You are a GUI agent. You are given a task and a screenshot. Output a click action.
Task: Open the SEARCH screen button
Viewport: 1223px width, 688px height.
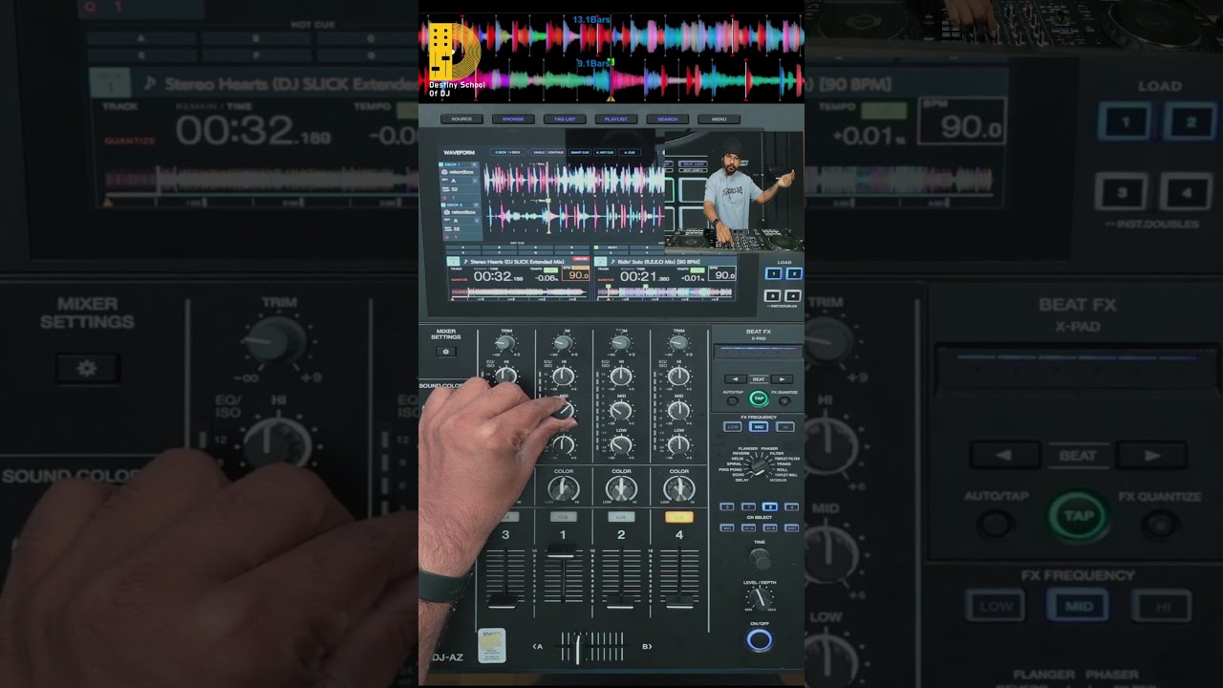tap(668, 119)
